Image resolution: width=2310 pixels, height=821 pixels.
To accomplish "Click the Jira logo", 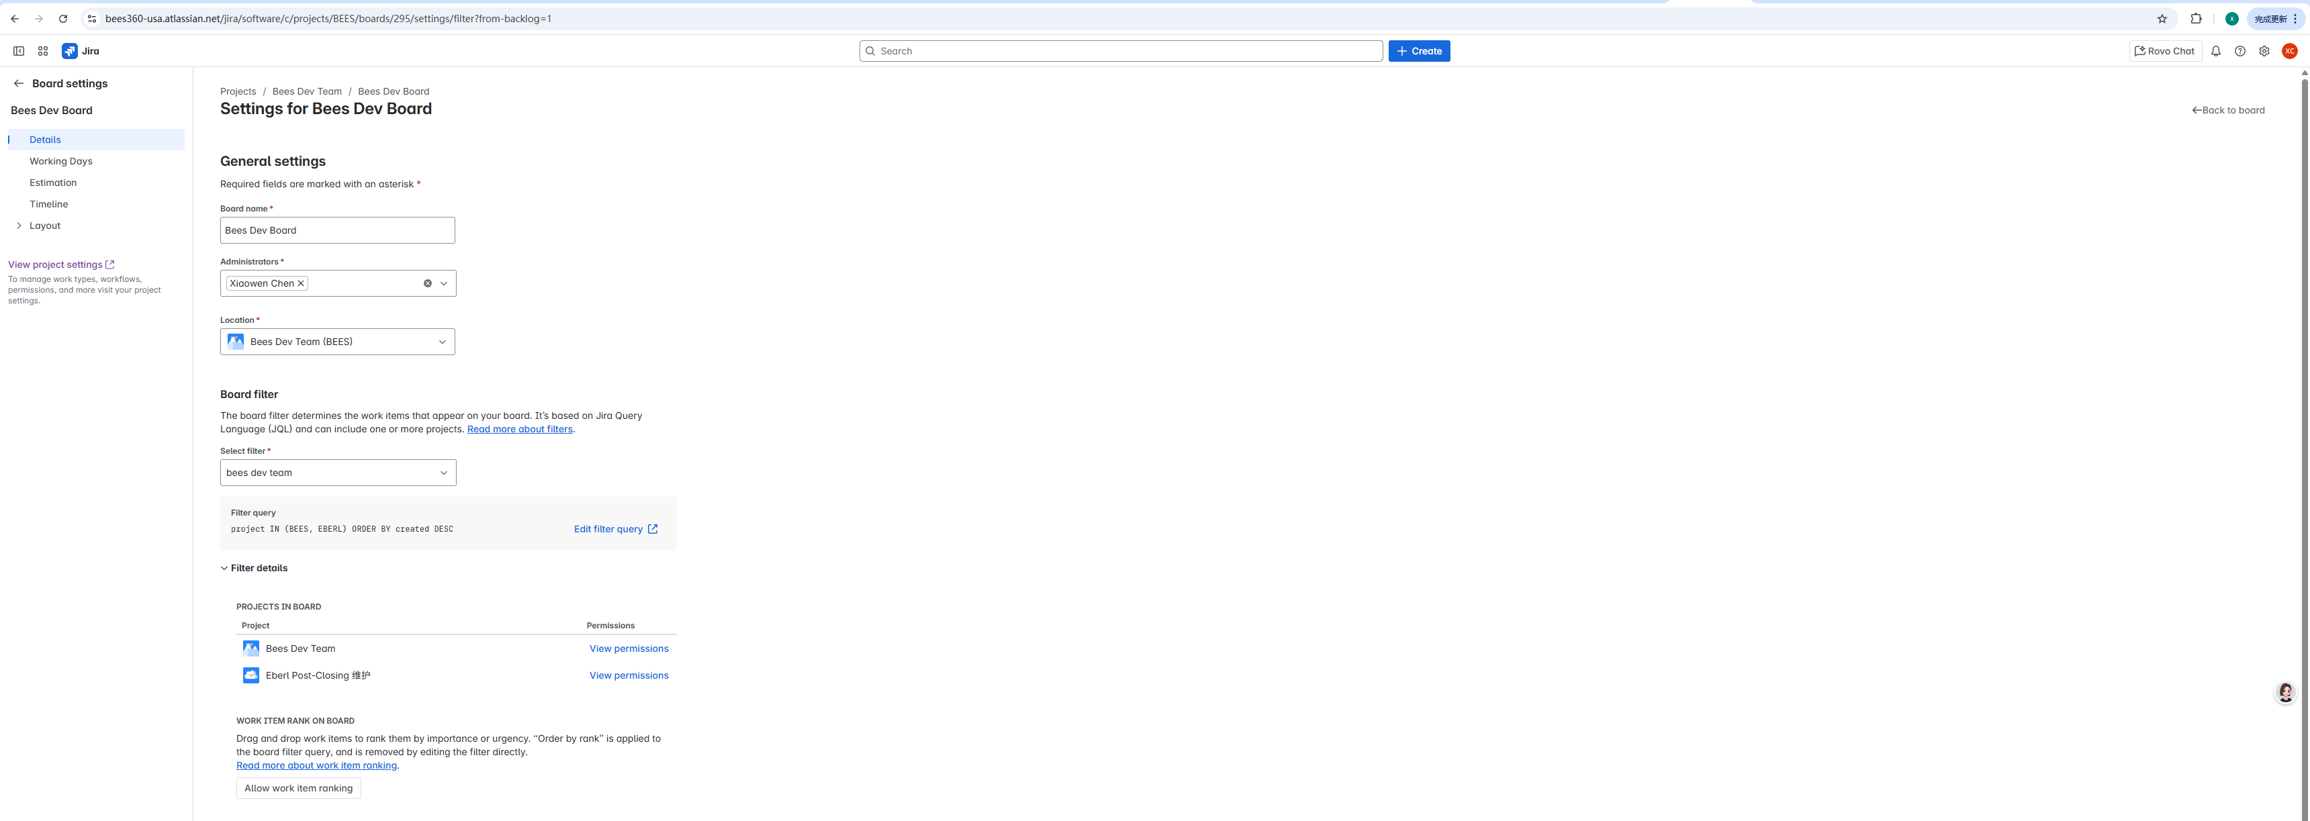I will pyautogui.click(x=81, y=51).
